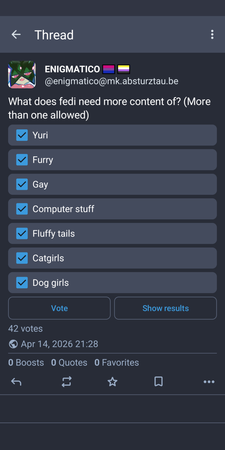
Task: Submit your vote with the Vote button
Action: coord(59,308)
